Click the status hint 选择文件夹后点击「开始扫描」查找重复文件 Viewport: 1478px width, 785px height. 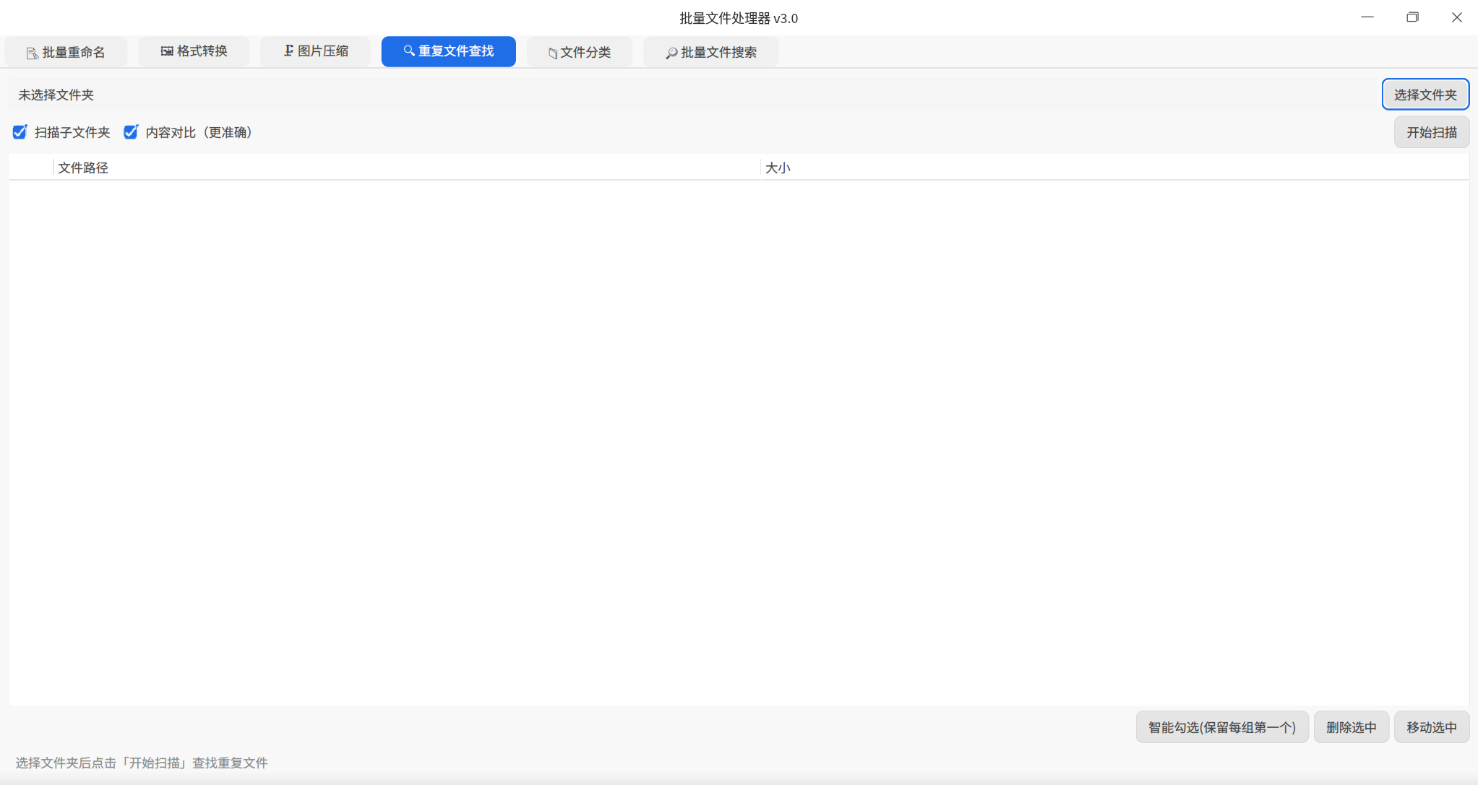pyautogui.click(x=142, y=763)
